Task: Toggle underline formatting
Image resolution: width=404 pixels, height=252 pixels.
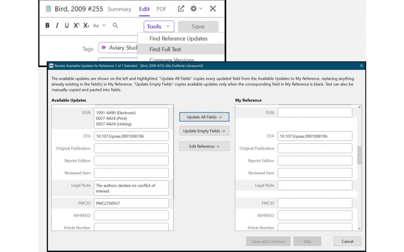Action: coord(67,26)
